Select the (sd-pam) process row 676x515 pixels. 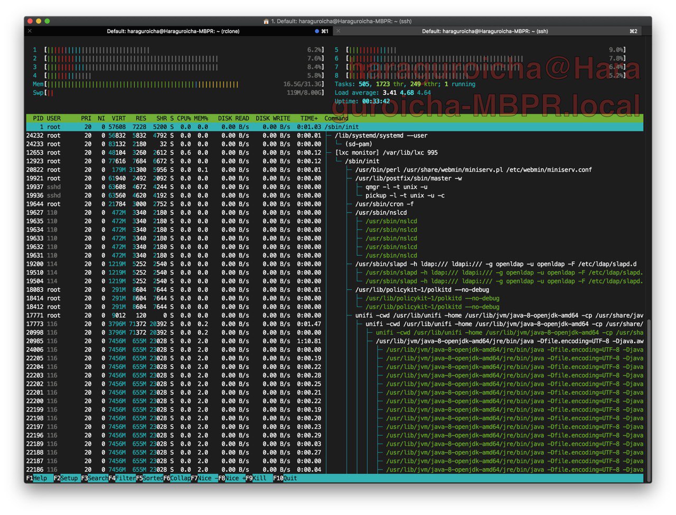pyautogui.click(x=334, y=144)
